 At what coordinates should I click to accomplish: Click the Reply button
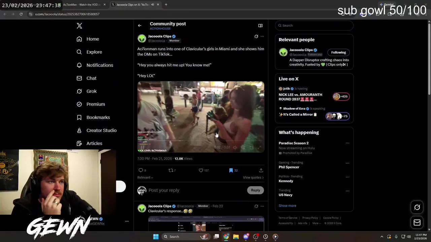[x=256, y=190]
